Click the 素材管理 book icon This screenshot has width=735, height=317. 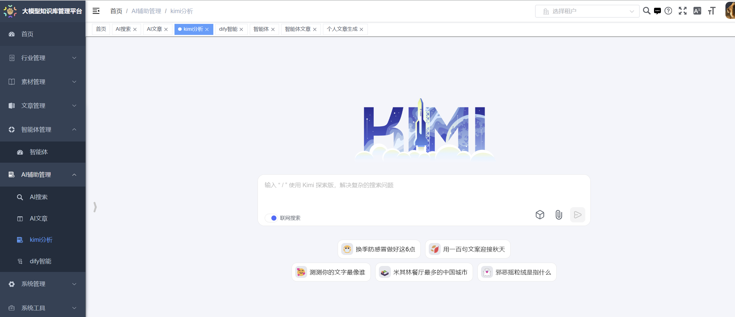[x=12, y=82]
